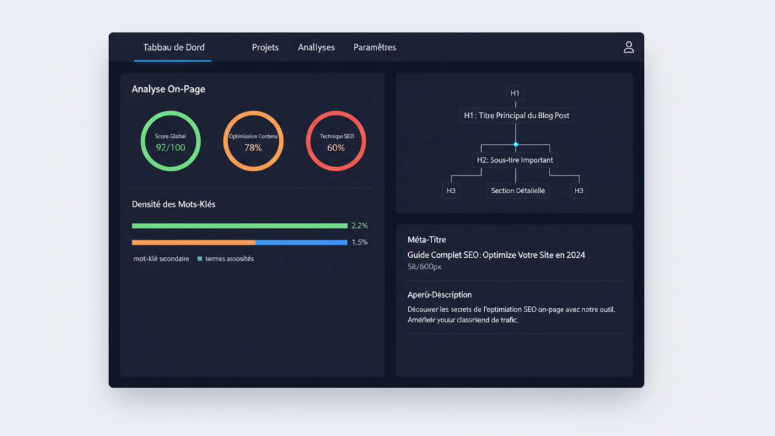Open the Projets tab
The width and height of the screenshot is (775, 436).
pos(265,47)
